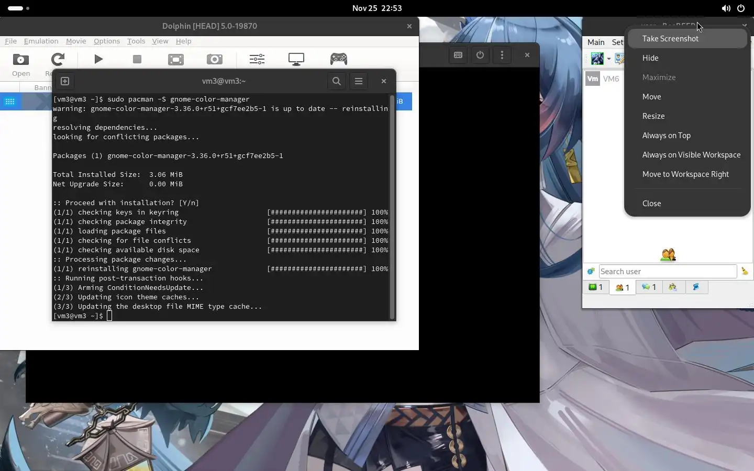This screenshot has height=471, width=754.
Task: Open Dolphin's Help menu
Action: coord(183,41)
